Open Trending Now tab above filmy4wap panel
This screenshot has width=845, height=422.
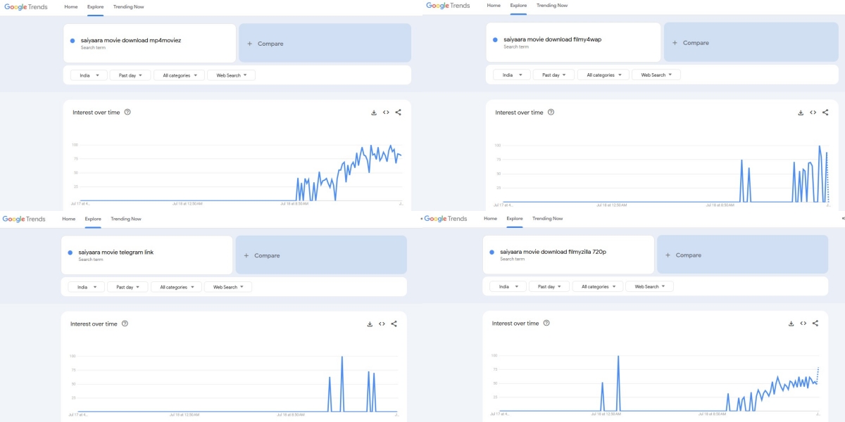pyautogui.click(x=551, y=6)
